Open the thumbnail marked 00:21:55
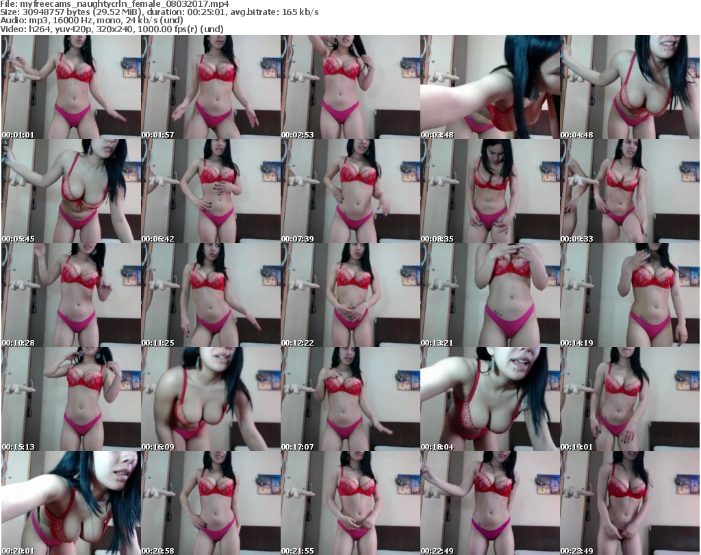The width and height of the screenshot is (701, 555). 350,503
